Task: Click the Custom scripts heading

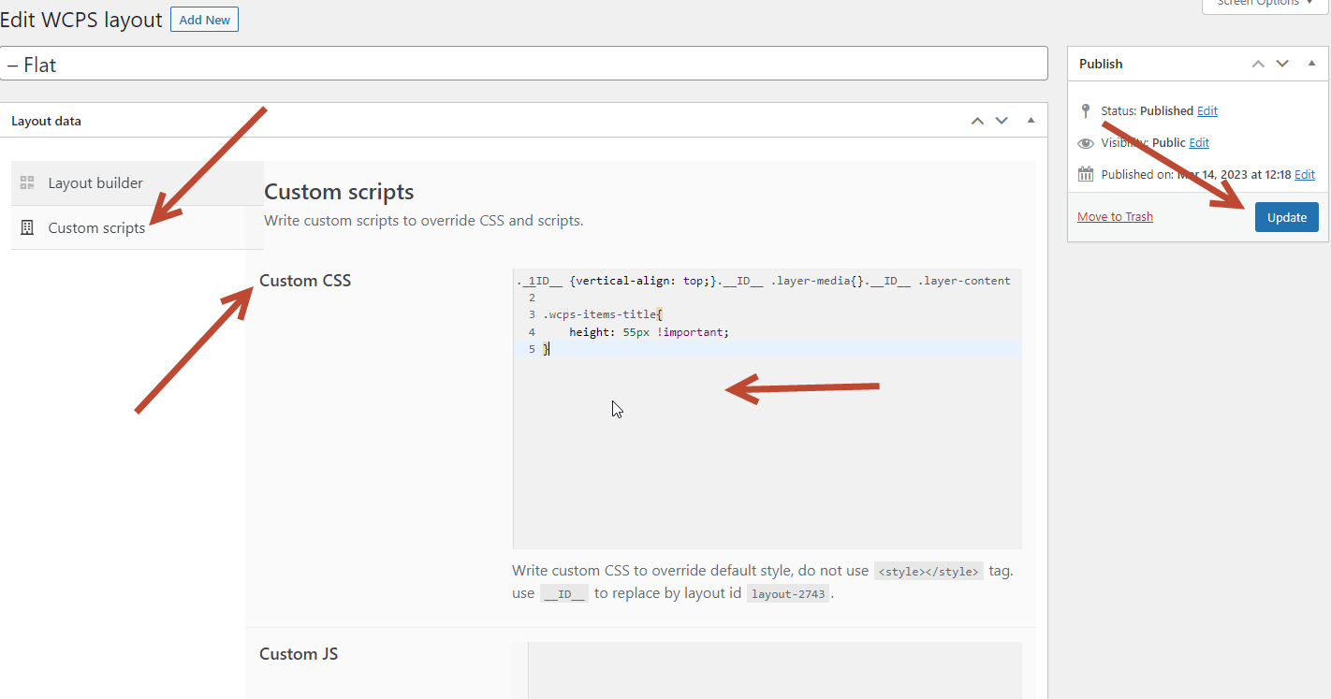Action: (339, 192)
